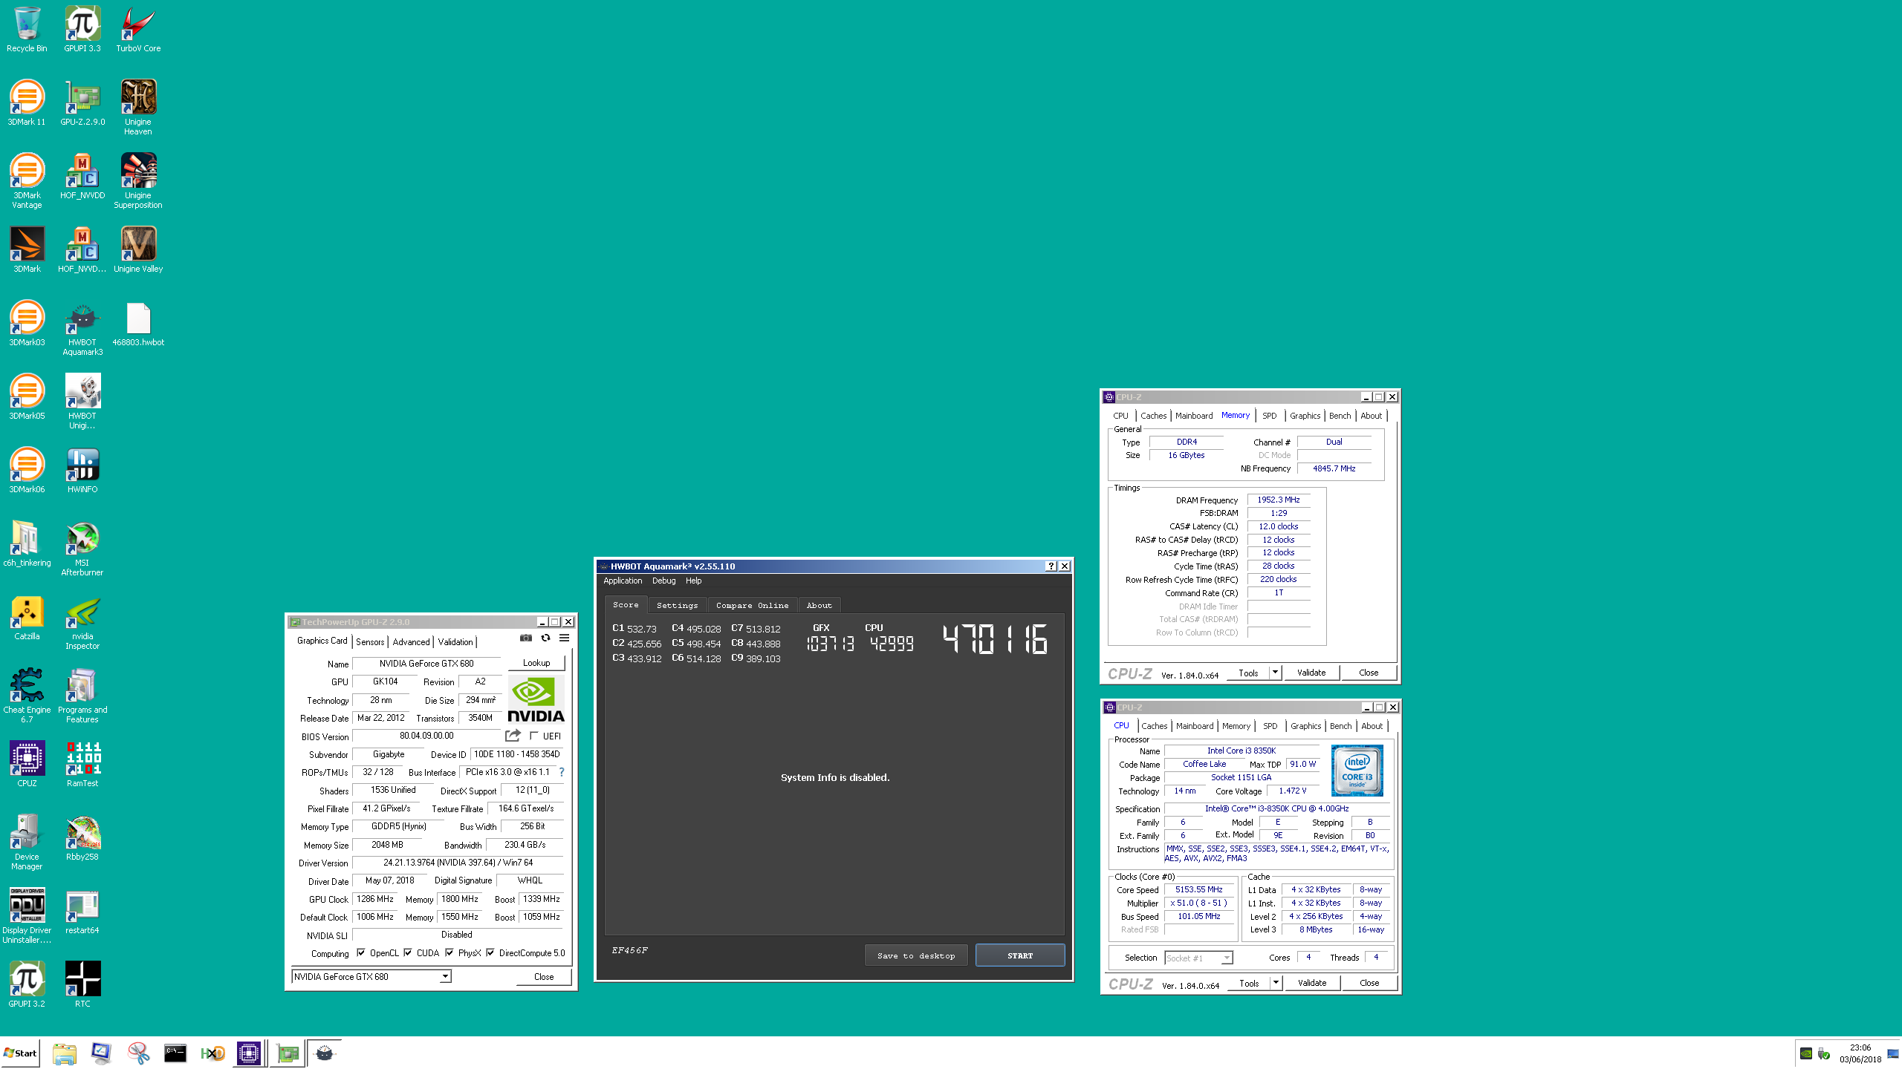This screenshot has height=1069, width=1902.
Task: Select the 3DMark Vantage desktop icon
Action: coord(27,181)
